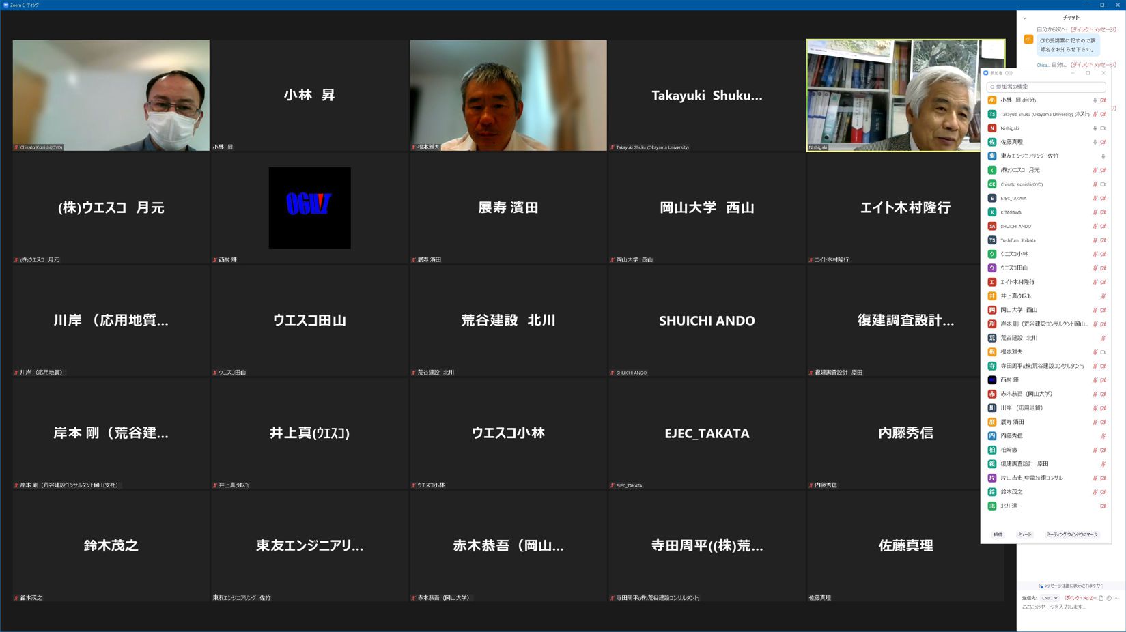Screen dimensions: 1126x632
Task: Open the chat recipient dropdown next to 送信先
Action: [x=1050, y=598]
